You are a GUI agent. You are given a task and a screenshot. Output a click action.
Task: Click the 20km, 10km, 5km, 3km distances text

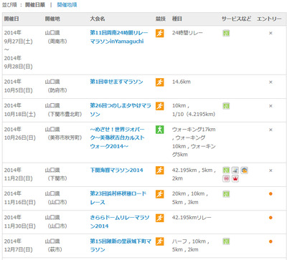tap(190, 198)
